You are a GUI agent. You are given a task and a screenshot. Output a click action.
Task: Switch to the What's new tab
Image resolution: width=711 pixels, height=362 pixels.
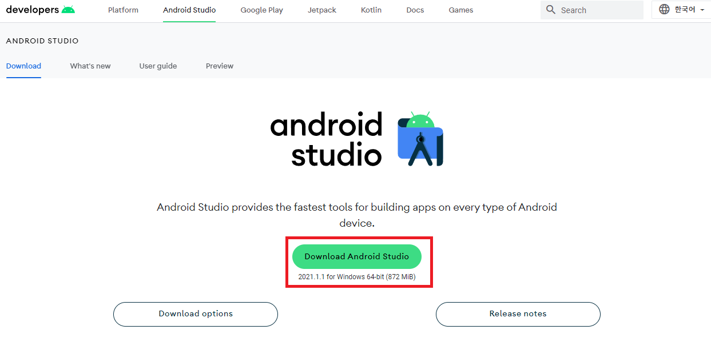click(90, 66)
